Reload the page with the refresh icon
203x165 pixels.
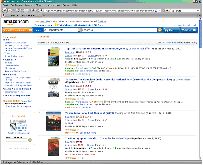click(19, 10)
